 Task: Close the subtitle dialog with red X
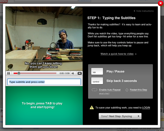160,3
